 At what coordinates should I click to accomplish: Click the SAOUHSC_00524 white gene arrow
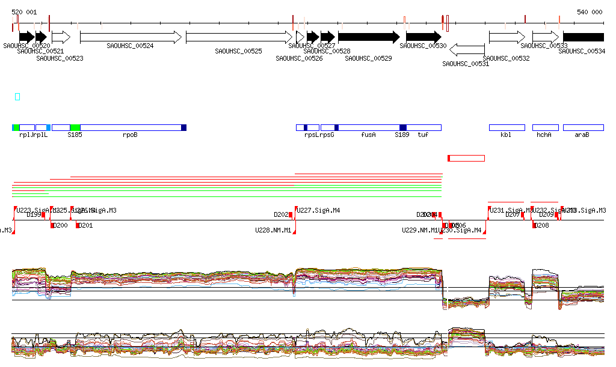click(130, 37)
